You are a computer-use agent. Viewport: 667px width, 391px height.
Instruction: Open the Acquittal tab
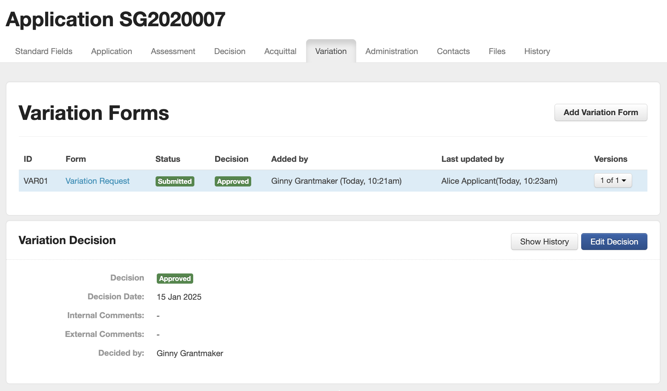coord(280,51)
